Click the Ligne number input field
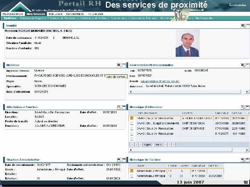250x187 pixels. (x=153, y=144)
